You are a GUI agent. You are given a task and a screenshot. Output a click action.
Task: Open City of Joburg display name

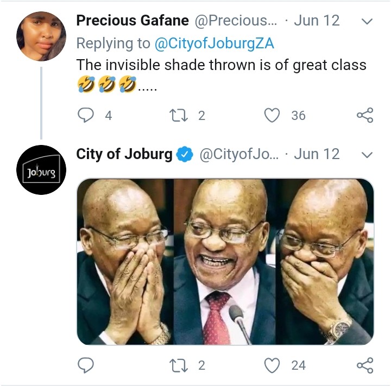click(124, 154)
